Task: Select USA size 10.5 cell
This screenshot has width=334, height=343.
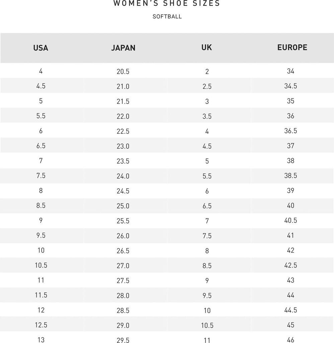Action: [41, 265]
